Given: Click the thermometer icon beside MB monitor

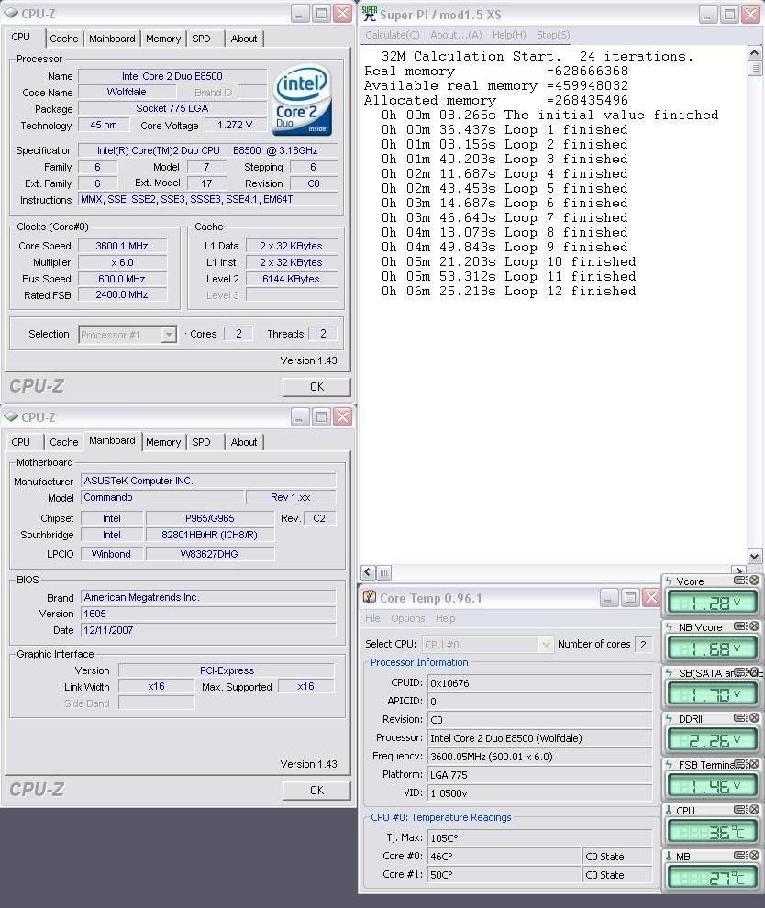Looking at the screenshot, I should (669, 856).
